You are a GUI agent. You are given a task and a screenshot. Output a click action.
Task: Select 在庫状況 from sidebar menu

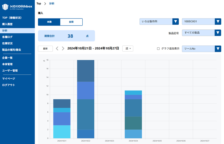7,43
